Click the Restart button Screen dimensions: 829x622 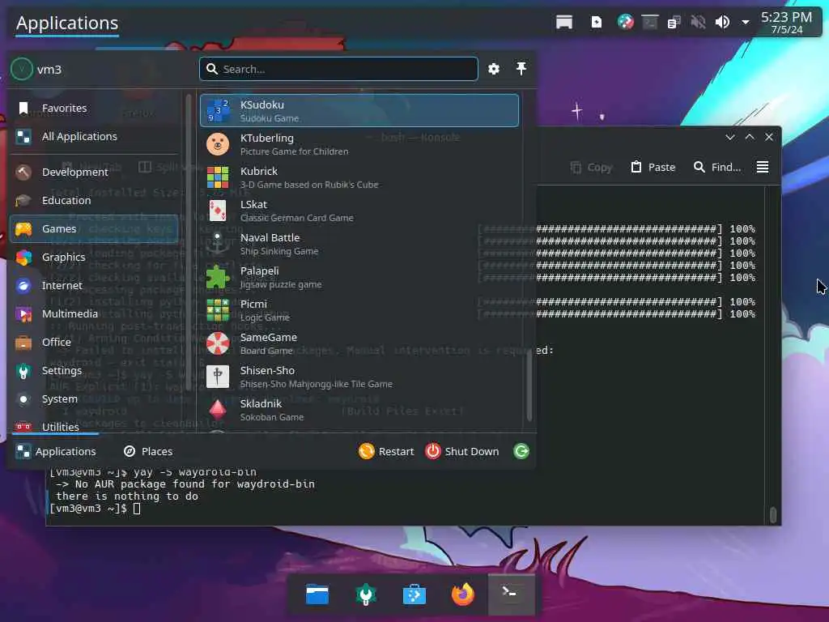[386, 451]
